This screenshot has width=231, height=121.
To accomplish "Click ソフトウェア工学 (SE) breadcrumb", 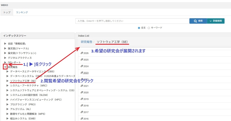I will [x=112, y=42].
